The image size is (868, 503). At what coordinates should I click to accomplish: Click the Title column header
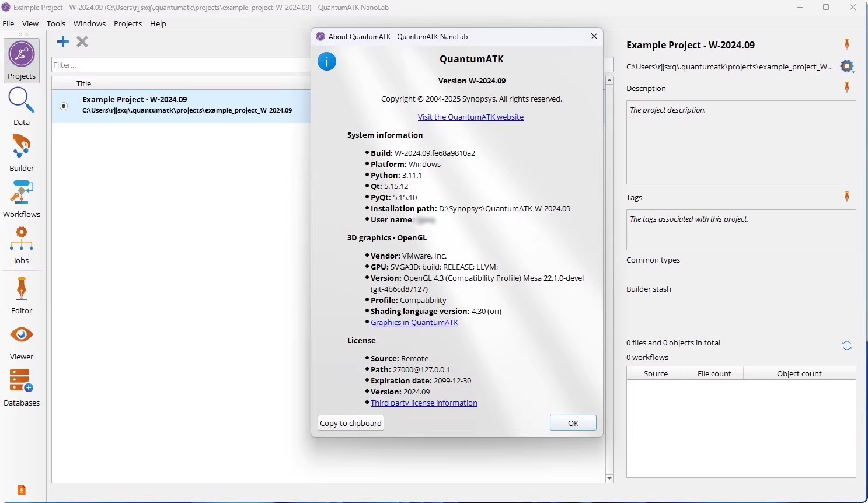[84, 83]
